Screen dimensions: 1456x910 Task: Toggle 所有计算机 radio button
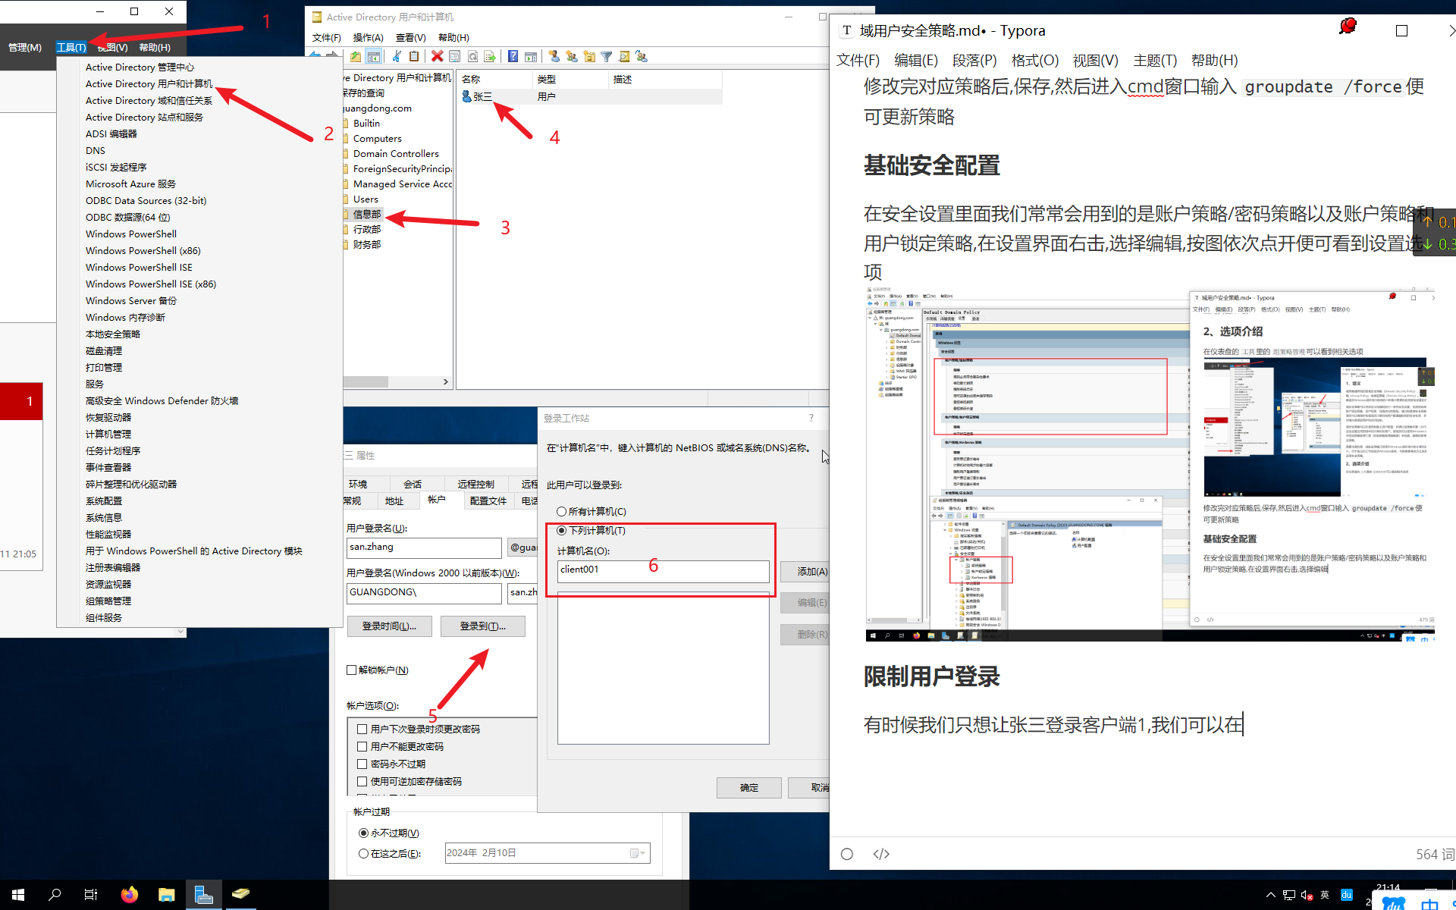[561, 512]
